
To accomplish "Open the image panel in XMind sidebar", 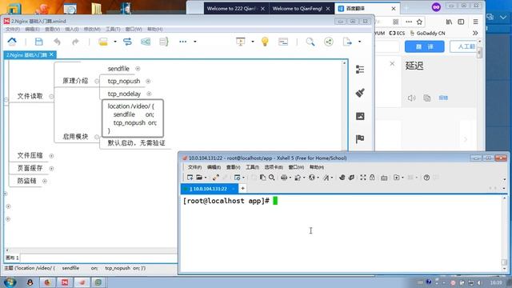I will click(360, 116).
